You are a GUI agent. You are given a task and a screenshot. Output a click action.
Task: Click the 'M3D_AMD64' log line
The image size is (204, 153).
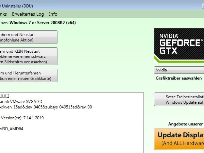coord(12,129)
